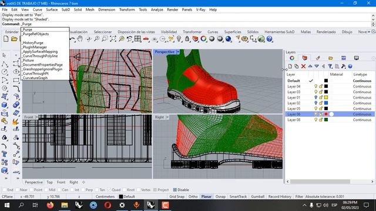Screen dimensions: 376x211
Task: Click the red X Delete Layer icon
Action: [303, 66]
